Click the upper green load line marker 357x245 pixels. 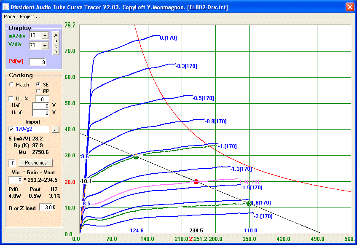coord(136,157)
